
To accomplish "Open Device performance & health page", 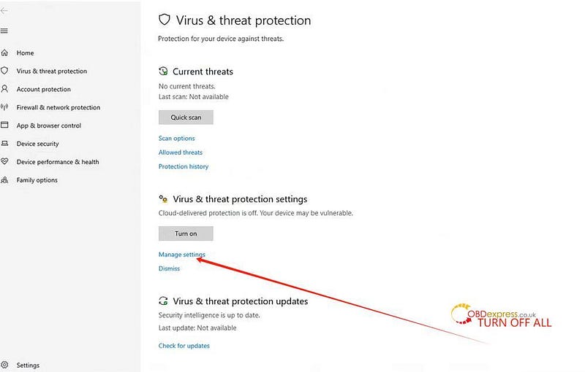I will pyautogui.click(x=58, y=162).
